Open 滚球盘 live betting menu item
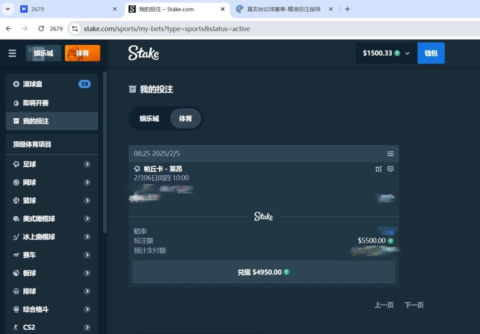 pyautogui.click(x=52, y=84)
